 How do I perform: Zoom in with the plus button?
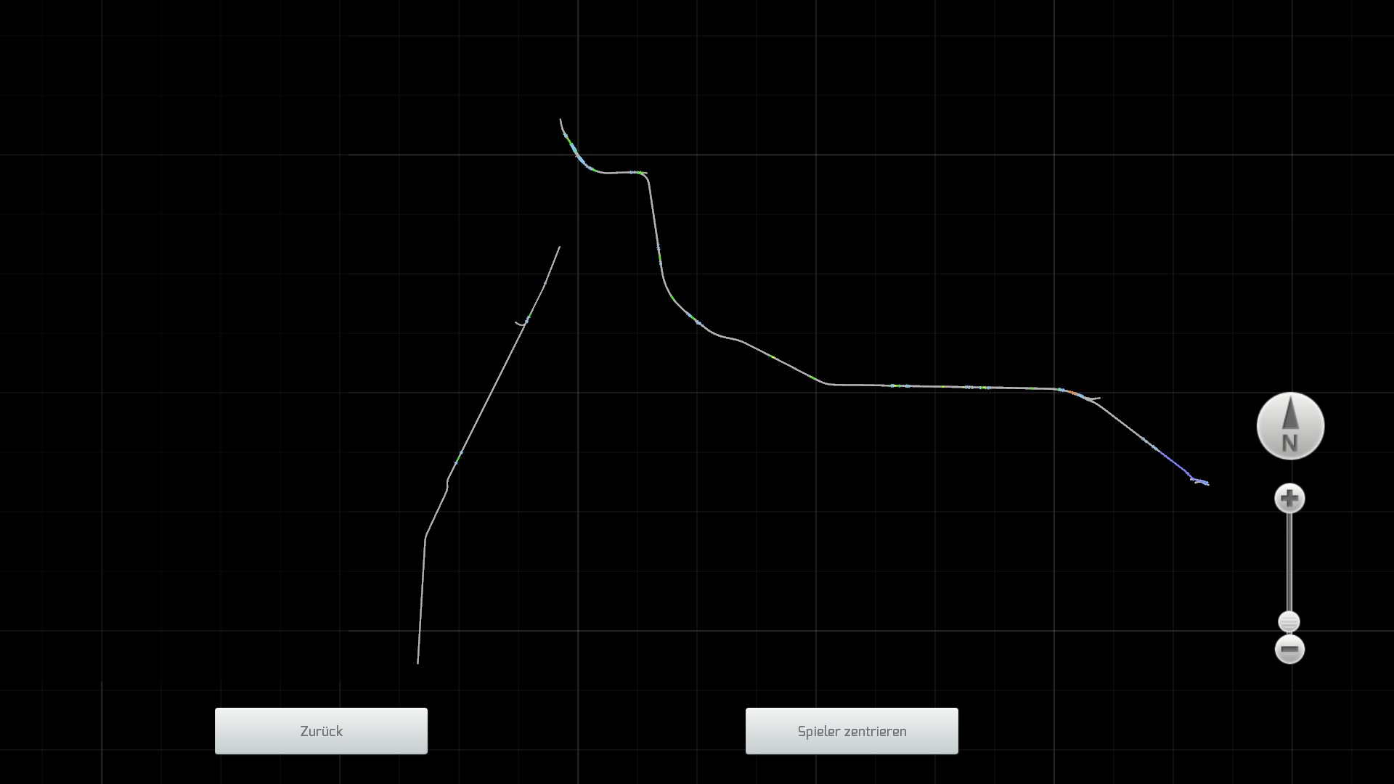tap(1289, 499)
